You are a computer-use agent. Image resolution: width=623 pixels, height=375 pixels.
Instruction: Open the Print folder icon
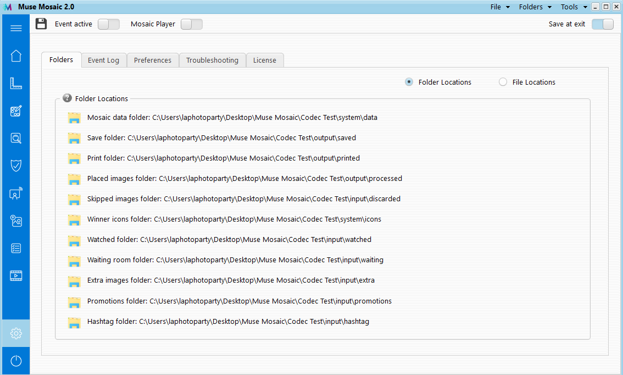click(74, 158)
